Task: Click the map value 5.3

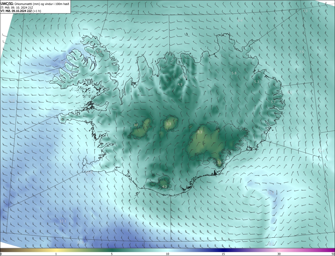Action: pyautogui.click(x=256, y=82)
